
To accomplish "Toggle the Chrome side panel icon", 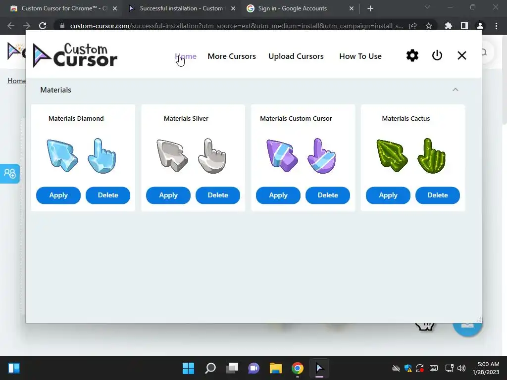I will tap(464, 26).
